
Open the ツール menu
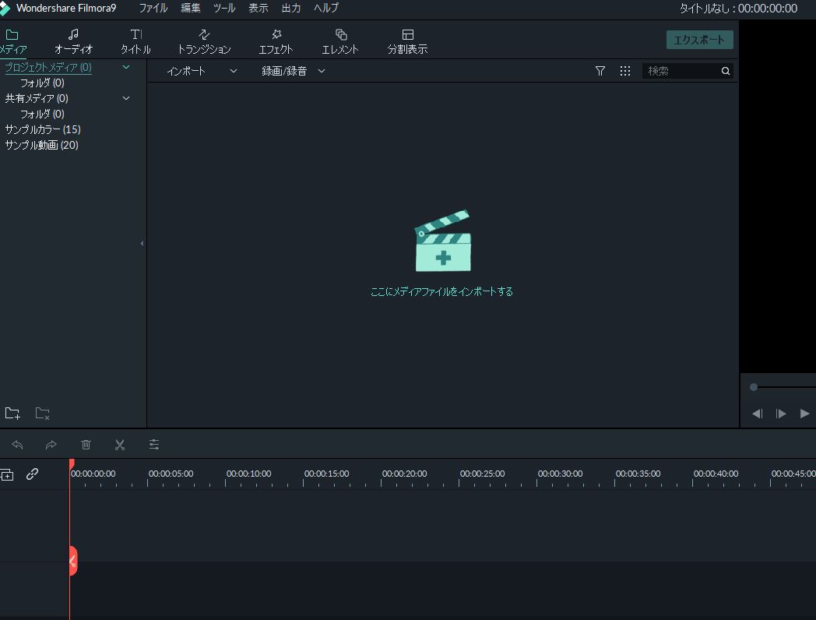click(224, 8)
